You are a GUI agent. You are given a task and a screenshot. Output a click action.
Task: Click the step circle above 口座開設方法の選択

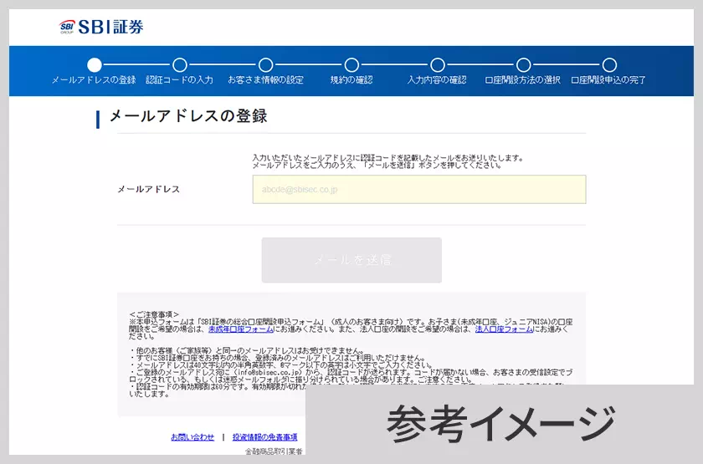click(523, 64)
